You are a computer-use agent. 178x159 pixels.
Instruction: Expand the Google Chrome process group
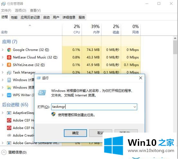click(3, 50)
